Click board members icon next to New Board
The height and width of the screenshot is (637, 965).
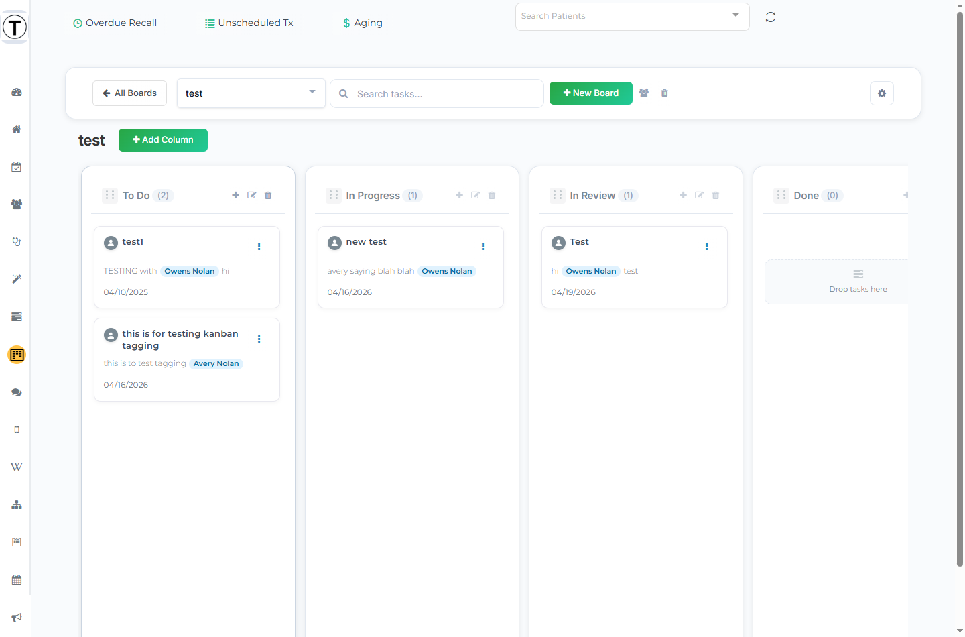click(x=644, y=93)
